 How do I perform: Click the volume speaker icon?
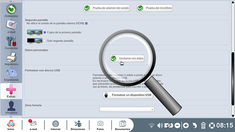pyautogui.click(x=160, y=125)
